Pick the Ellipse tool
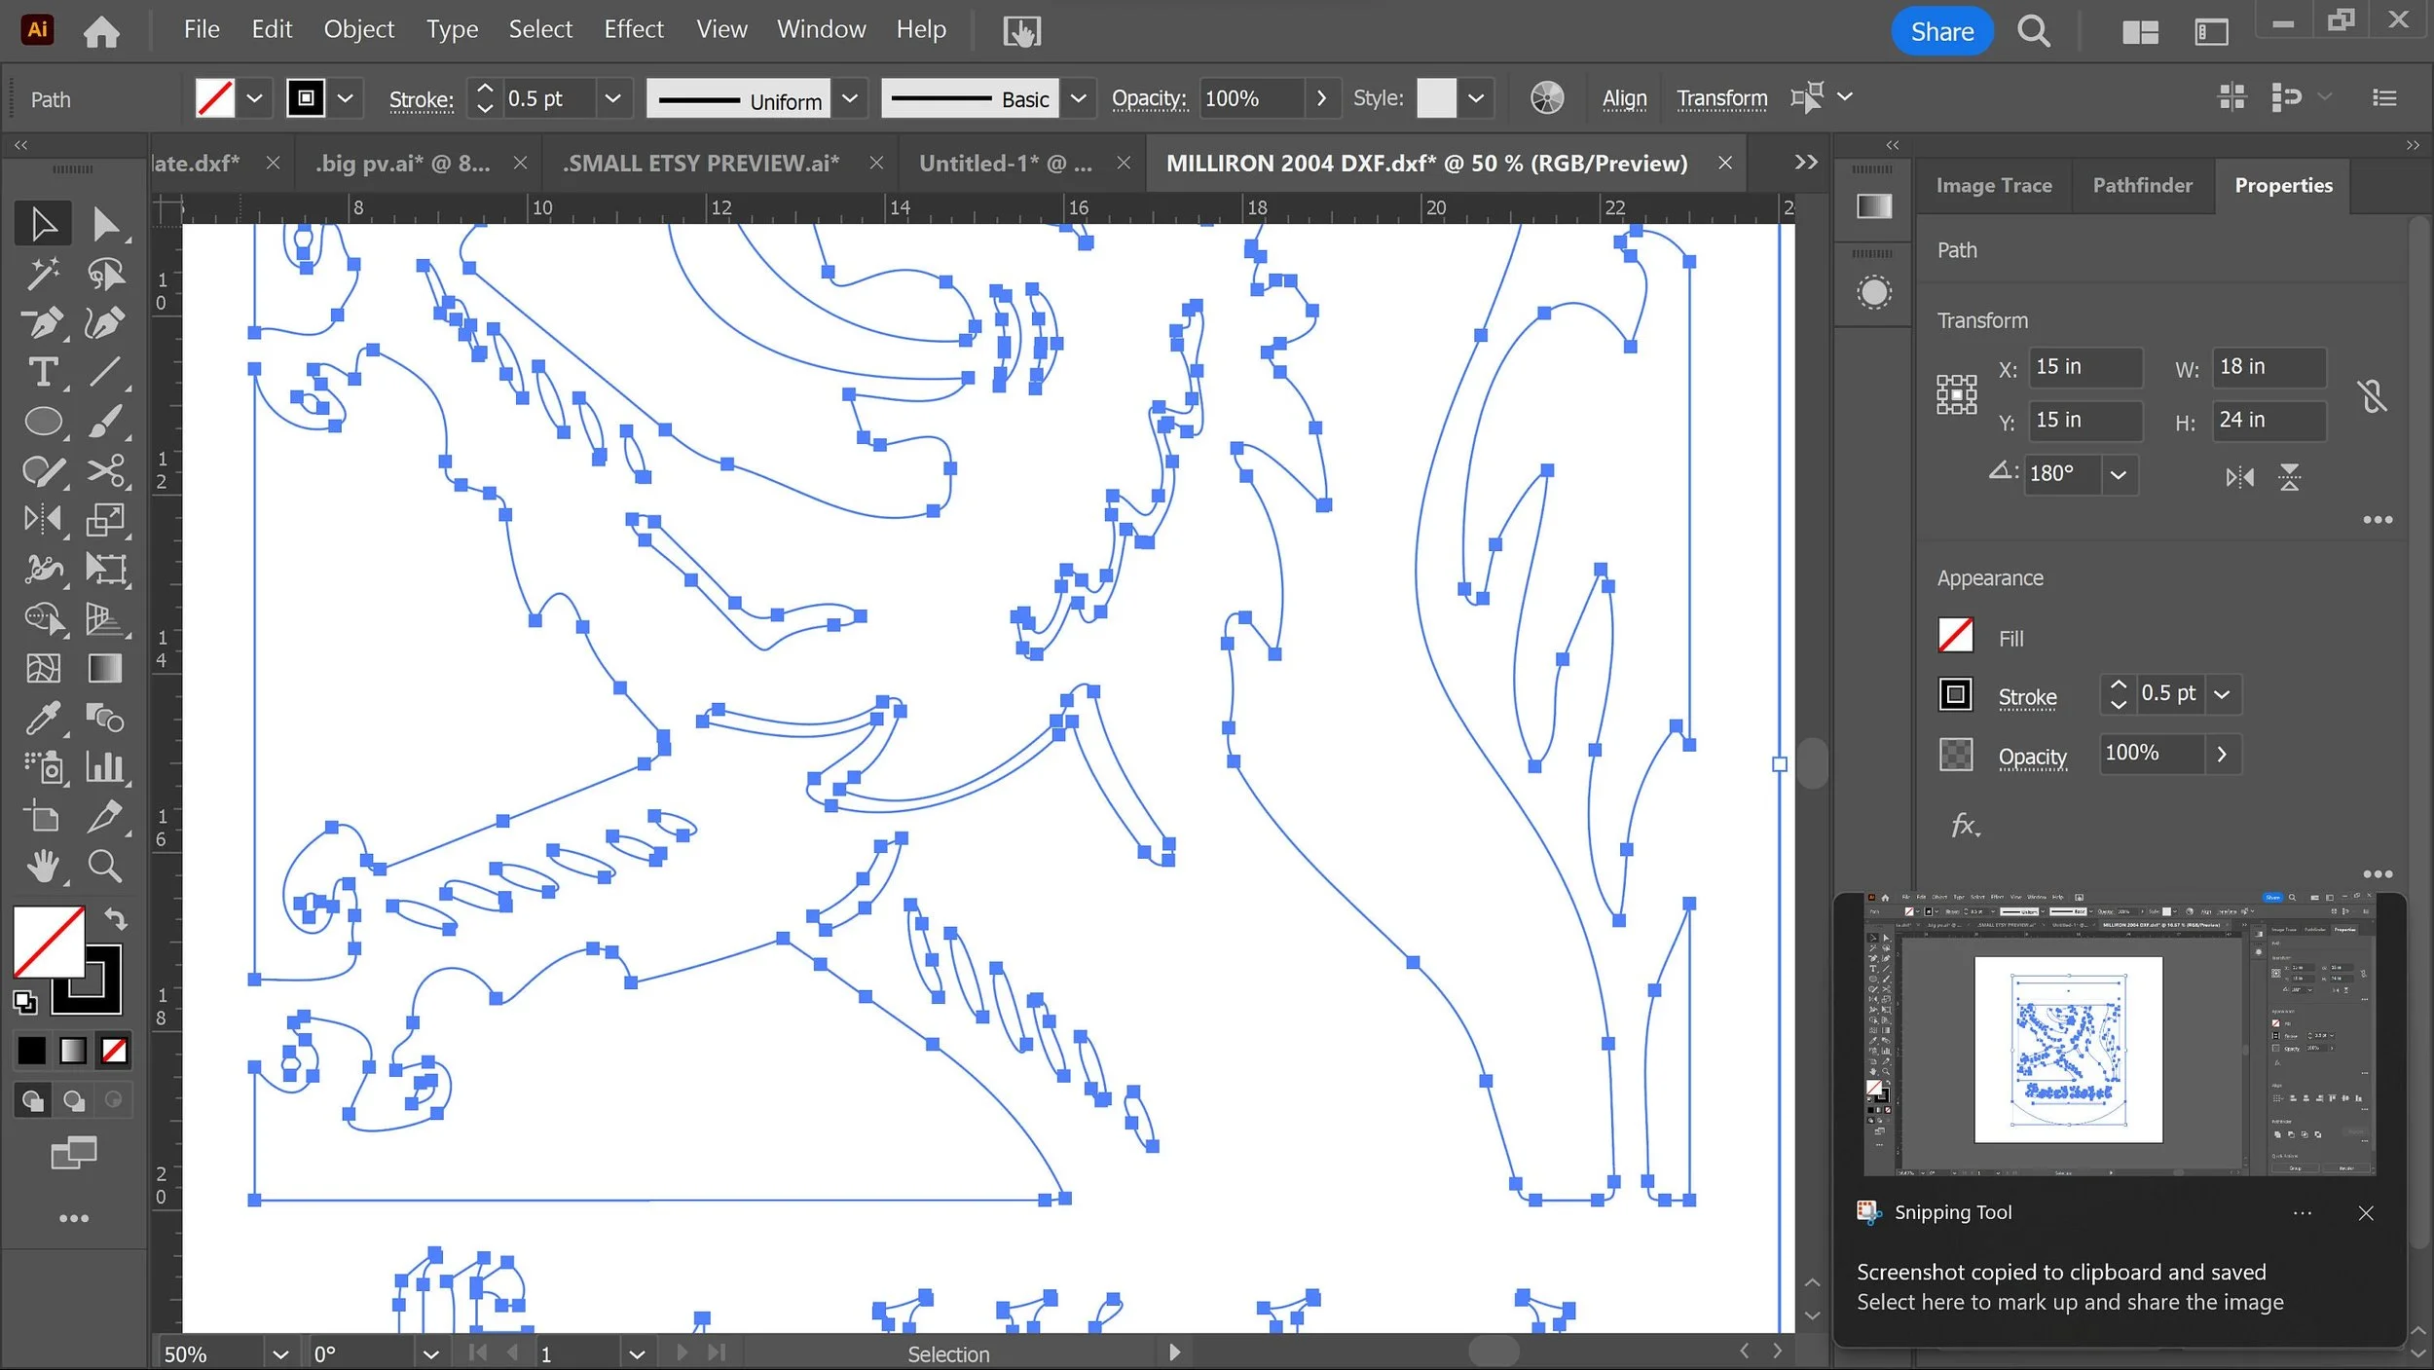The width and height of the screenshot is (2434, 1370). pos(42,422)
